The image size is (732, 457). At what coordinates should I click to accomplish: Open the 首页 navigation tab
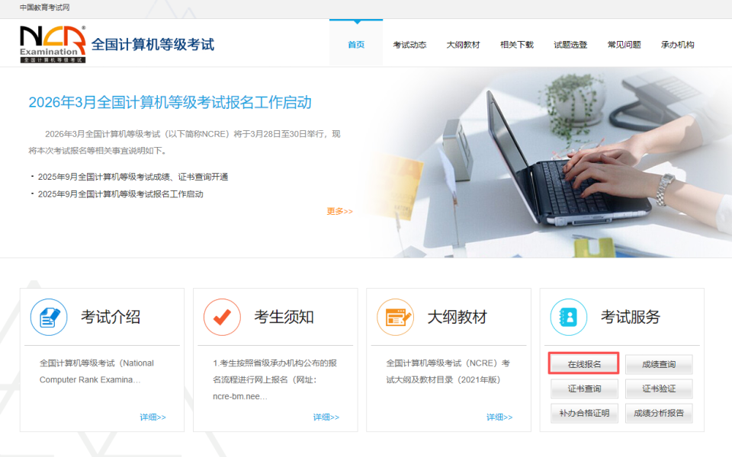[x=356, y=45]
